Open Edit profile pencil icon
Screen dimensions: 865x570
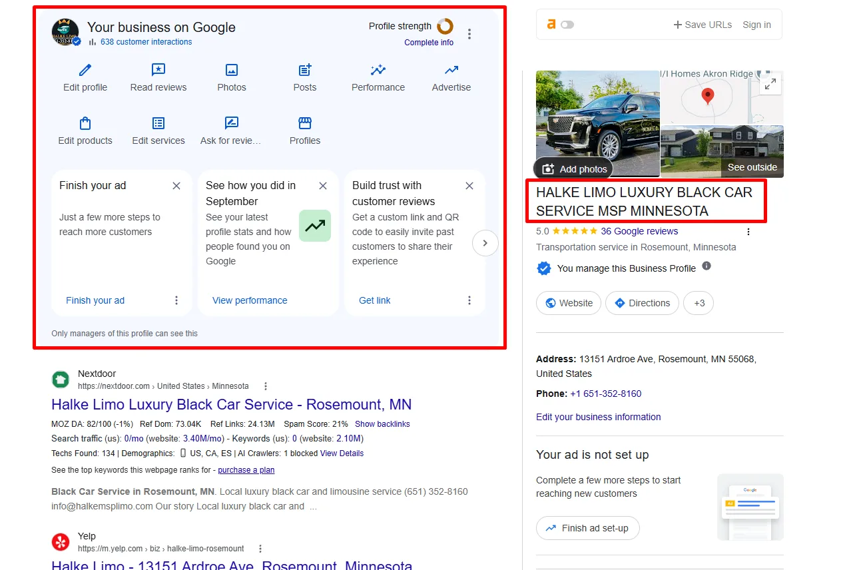click(x=85, y=70)
